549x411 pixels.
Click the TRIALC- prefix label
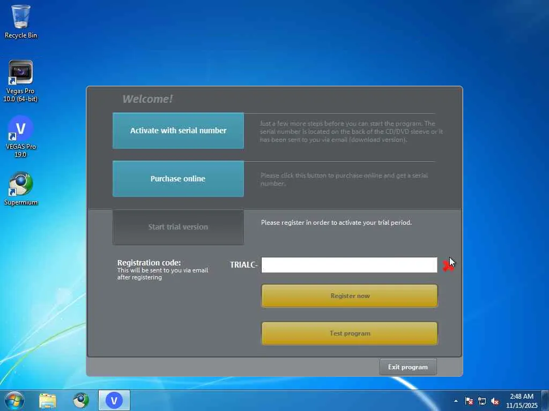(x=244, y=265)
